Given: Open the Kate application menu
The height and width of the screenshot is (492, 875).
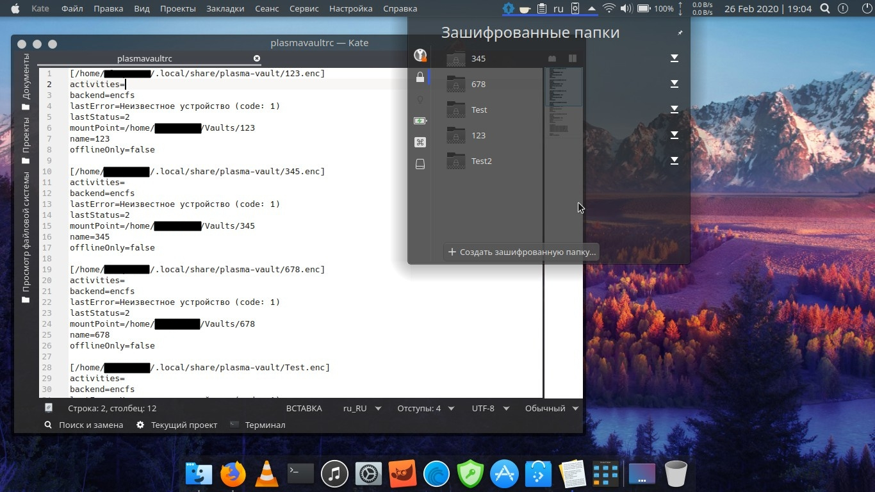Looking at the screenshot, I should (40, 9).
